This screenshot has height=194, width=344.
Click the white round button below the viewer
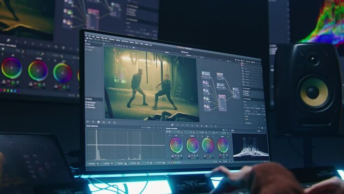click(x=99, y=122)
